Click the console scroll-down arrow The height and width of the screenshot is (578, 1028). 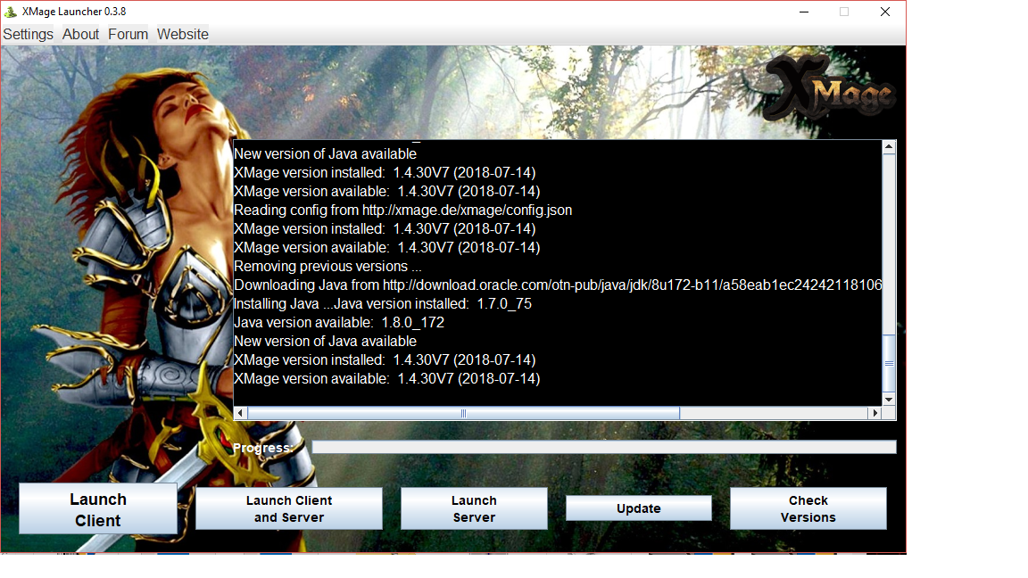889,399
